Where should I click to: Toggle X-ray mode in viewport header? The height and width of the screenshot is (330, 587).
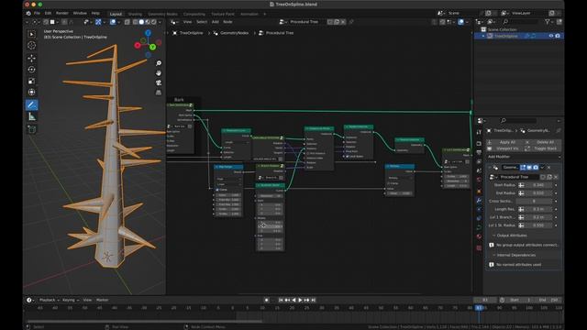pyautogui.click(x=127, y=22)
